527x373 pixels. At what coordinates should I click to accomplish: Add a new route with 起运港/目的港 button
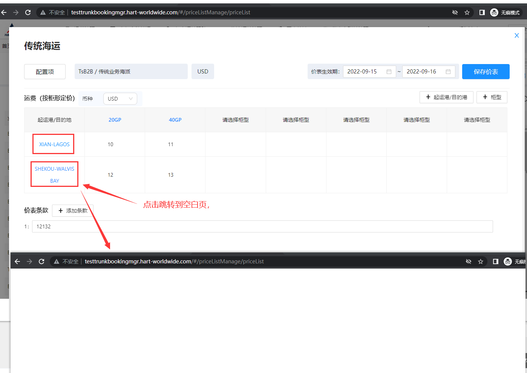click(446, 97)
